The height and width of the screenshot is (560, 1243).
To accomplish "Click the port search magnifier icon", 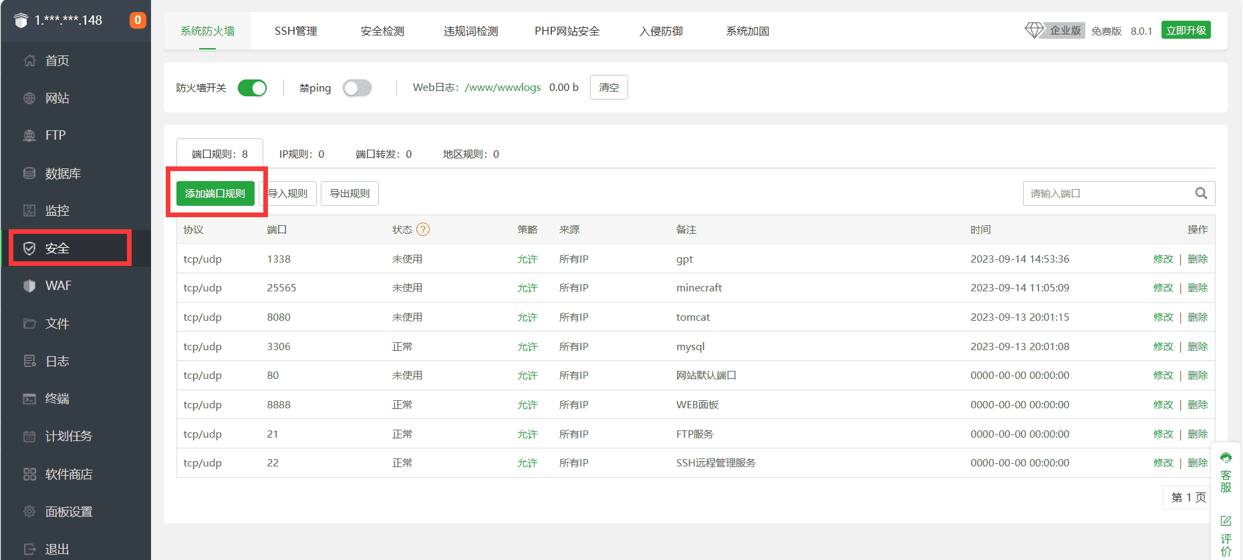I will pos(1201,193).
